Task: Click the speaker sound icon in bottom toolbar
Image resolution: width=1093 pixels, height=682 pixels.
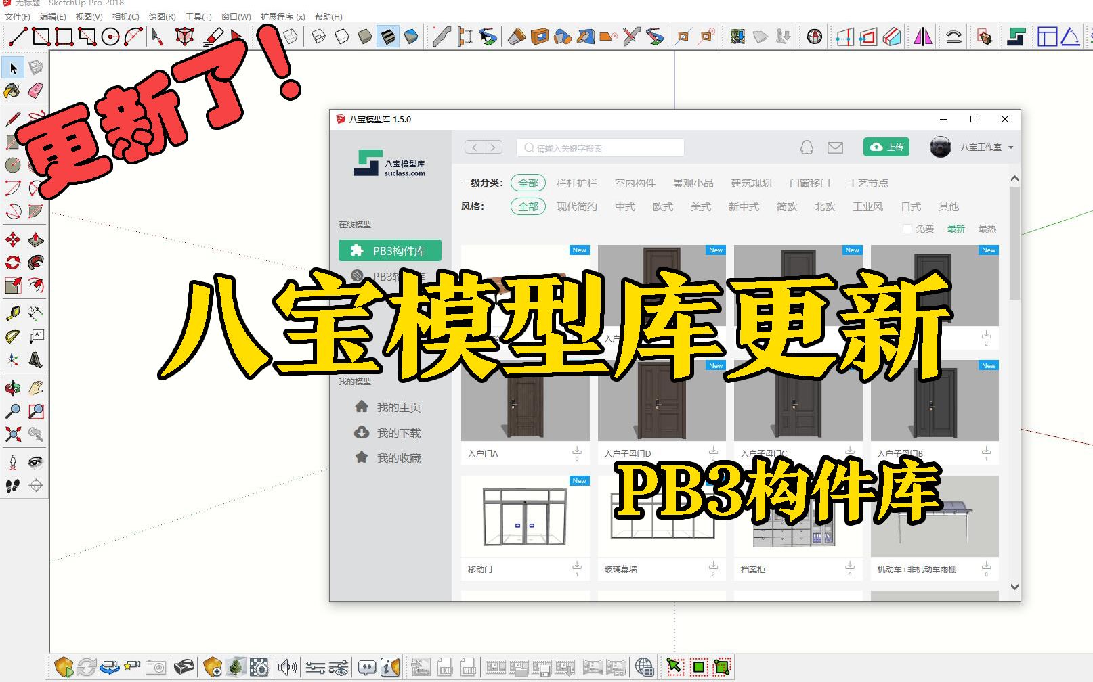Action: click(287, 668)
